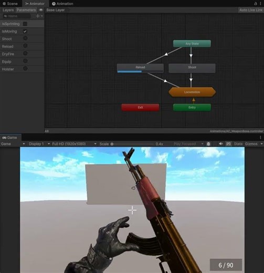The width and height of the screenshot is (264, 273).
Task: Select the Shoot state node
Action: pos(192,68)
